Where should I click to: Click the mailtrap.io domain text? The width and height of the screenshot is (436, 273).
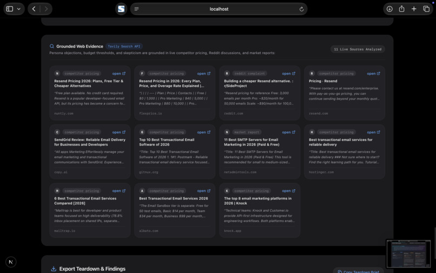[x=64, y=231]
